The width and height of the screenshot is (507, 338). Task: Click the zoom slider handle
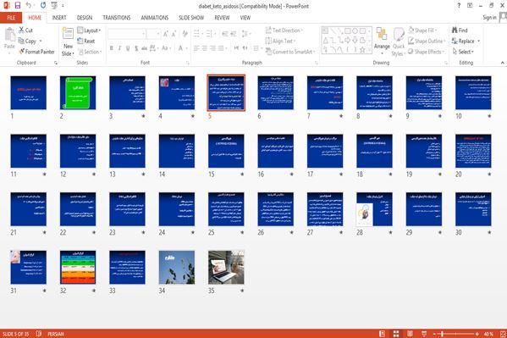pyautogui.click(x=443, y=334)
